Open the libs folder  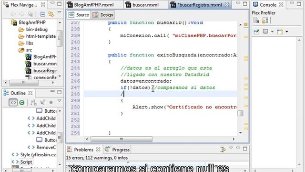point(26,43)
